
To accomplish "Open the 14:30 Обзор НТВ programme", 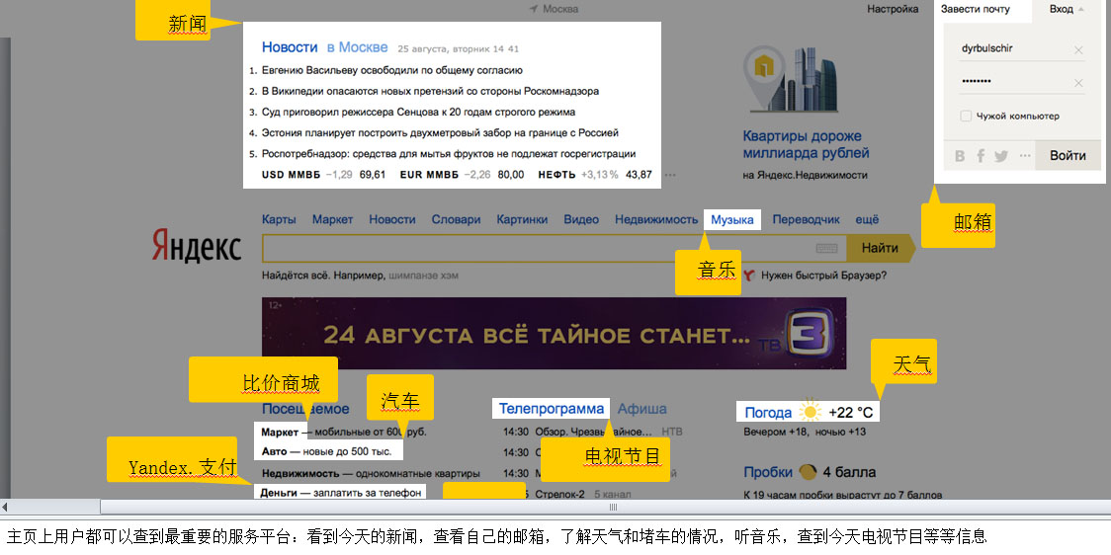I will (594, 432).
